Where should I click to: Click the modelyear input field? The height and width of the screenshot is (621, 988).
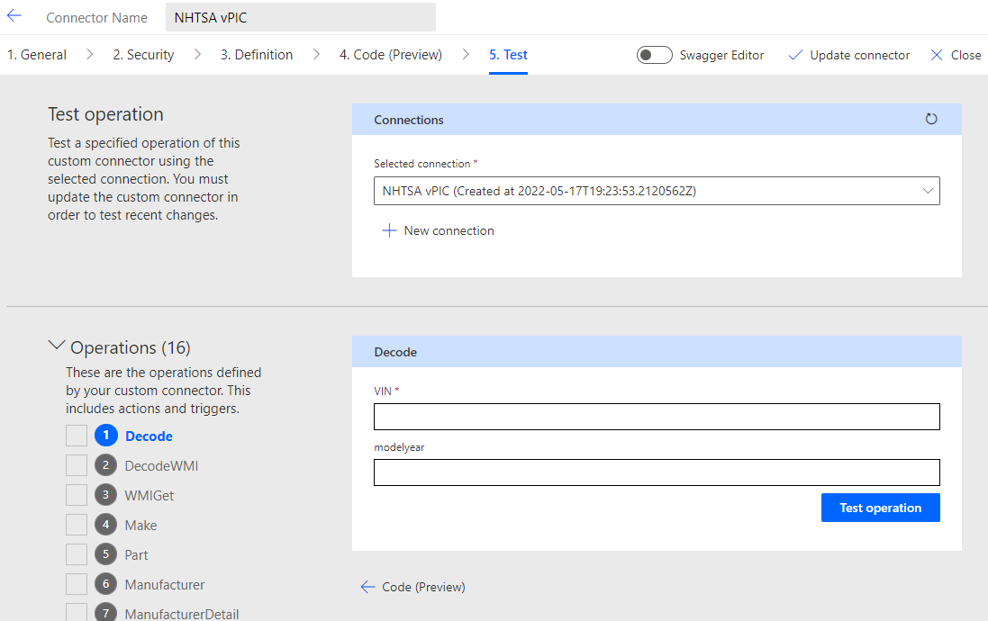pyautogui.click(x=657, y=472)
